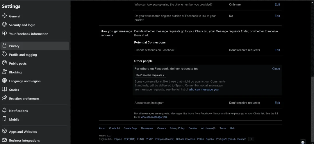Click the Reaction preferences icon

[x=4, y=98]
